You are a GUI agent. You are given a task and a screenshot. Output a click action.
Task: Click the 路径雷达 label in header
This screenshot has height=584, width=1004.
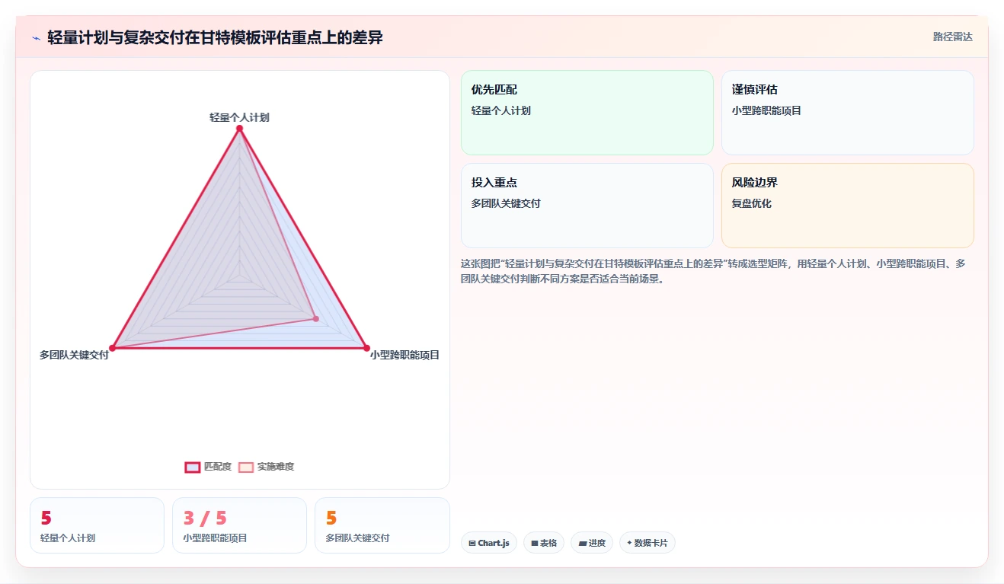[x=953, y=37]
